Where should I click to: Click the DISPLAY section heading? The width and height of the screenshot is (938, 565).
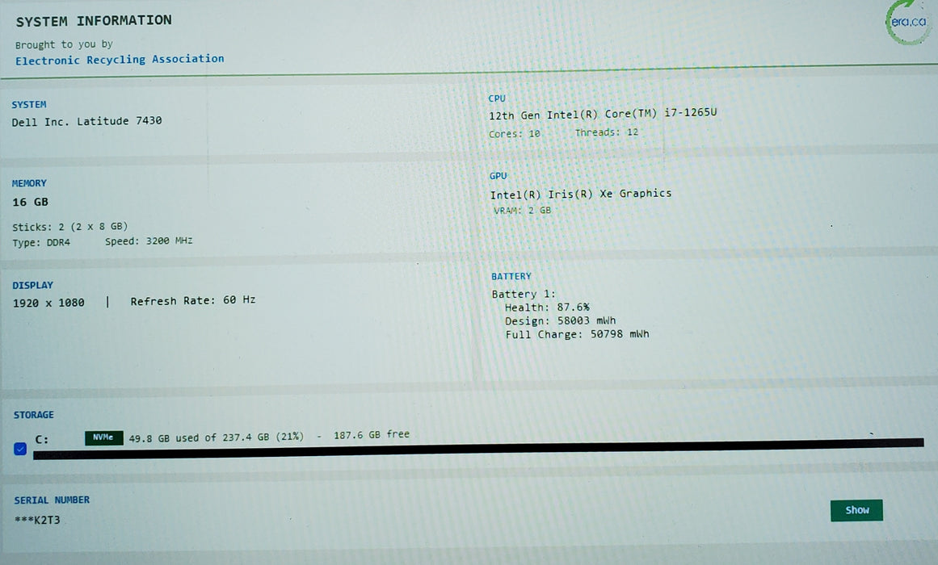coord(33,285)
